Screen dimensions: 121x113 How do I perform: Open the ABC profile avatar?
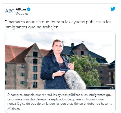pos(10,11)
